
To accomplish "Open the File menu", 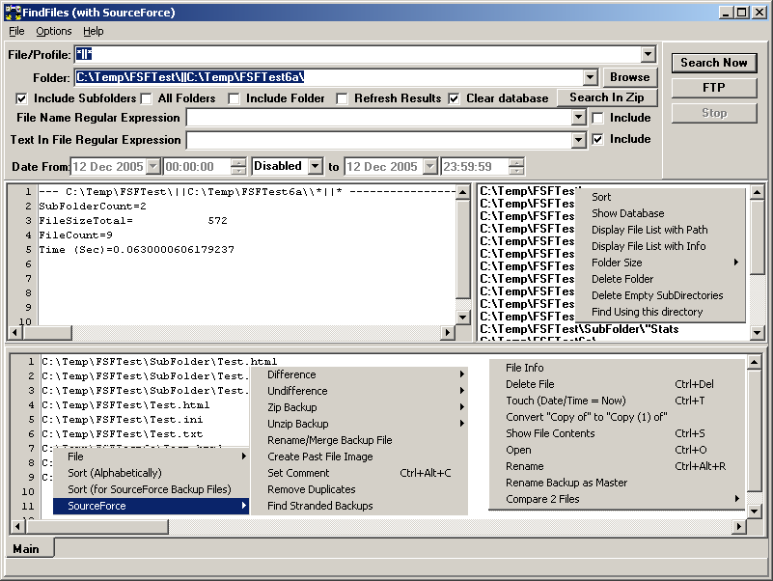I will pos(16,31).
